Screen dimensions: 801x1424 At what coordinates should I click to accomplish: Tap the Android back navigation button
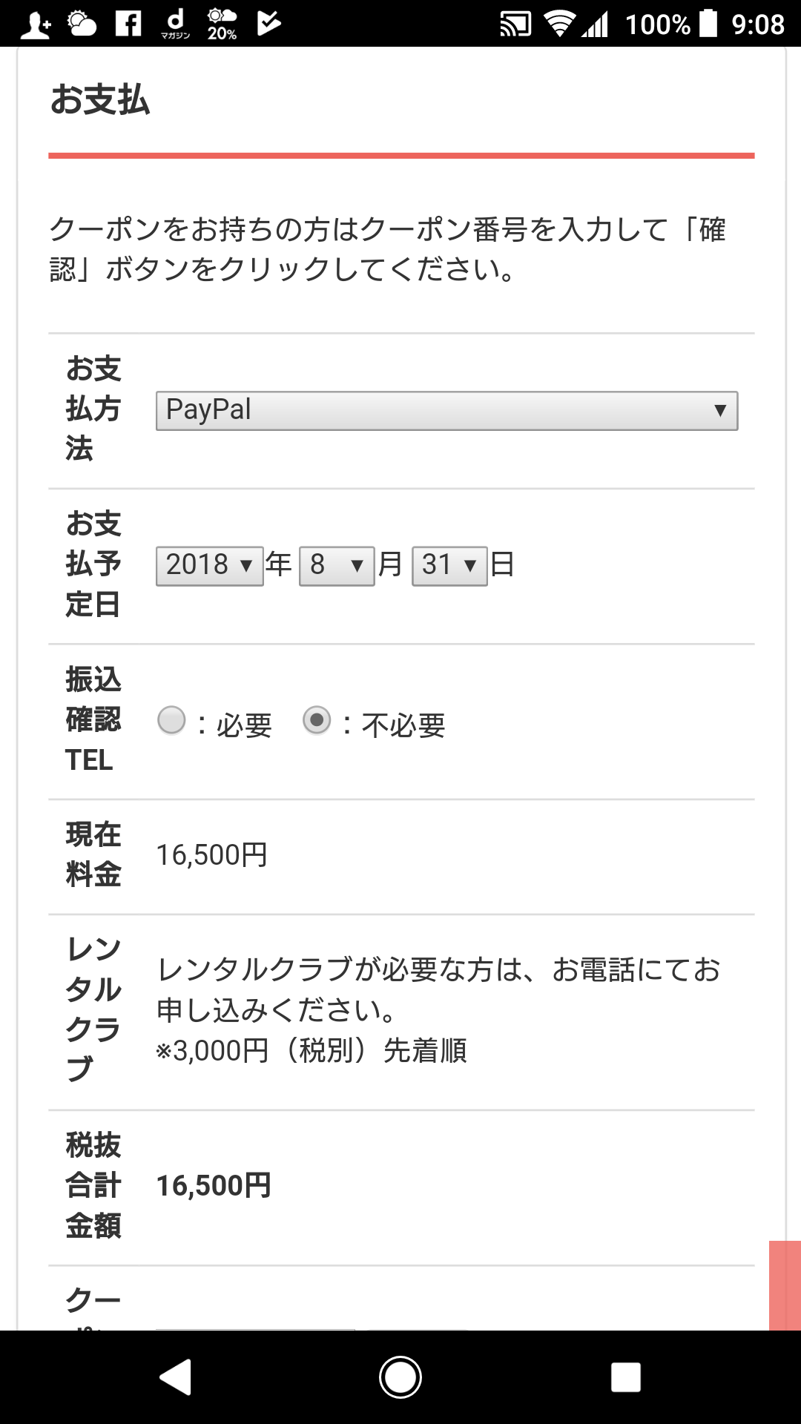(176, 1377)
